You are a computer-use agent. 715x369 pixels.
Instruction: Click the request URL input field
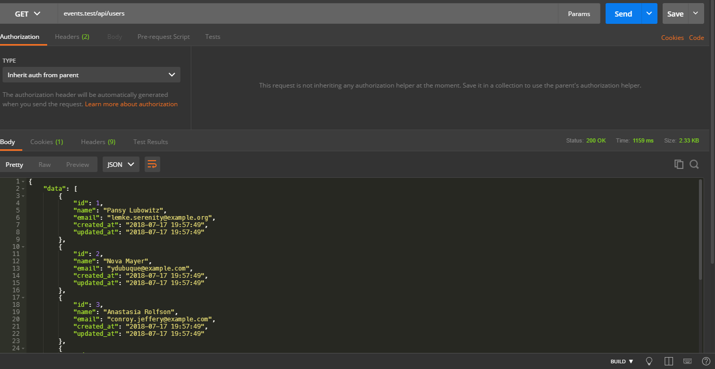pos(306,14)
